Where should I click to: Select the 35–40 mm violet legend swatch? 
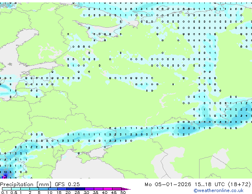[x=99, y=189]
